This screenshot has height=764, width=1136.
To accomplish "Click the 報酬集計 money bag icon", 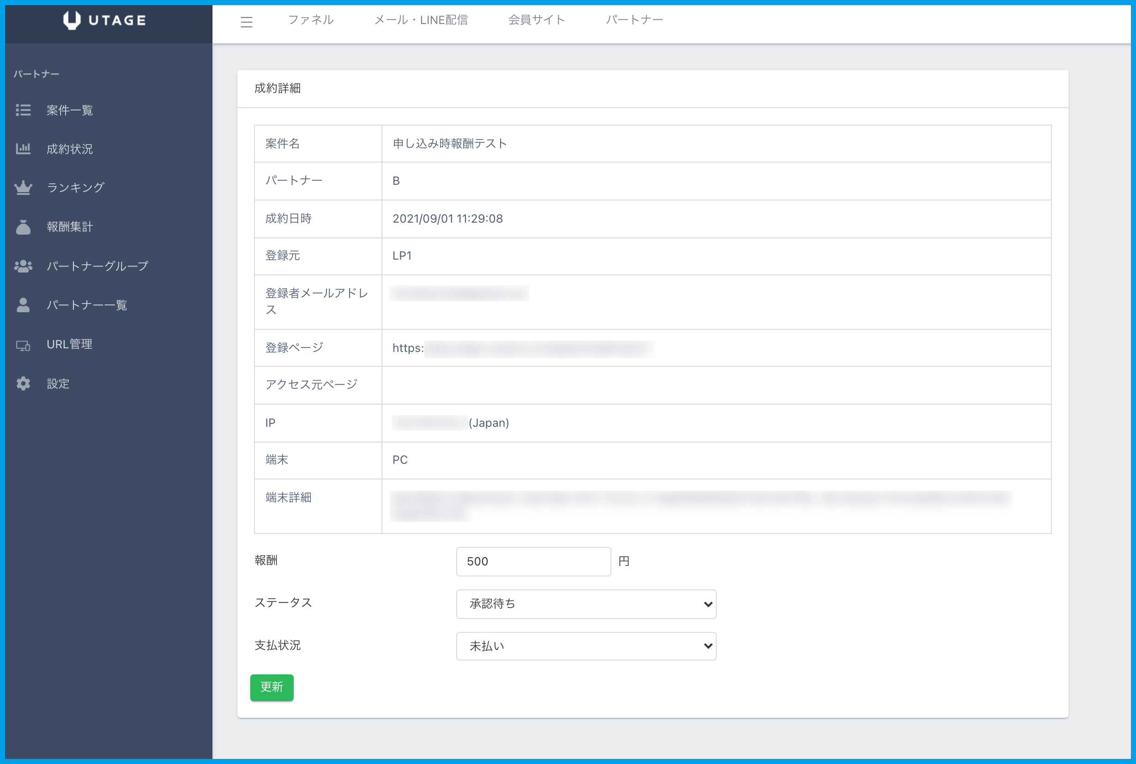I will (23, 227).
